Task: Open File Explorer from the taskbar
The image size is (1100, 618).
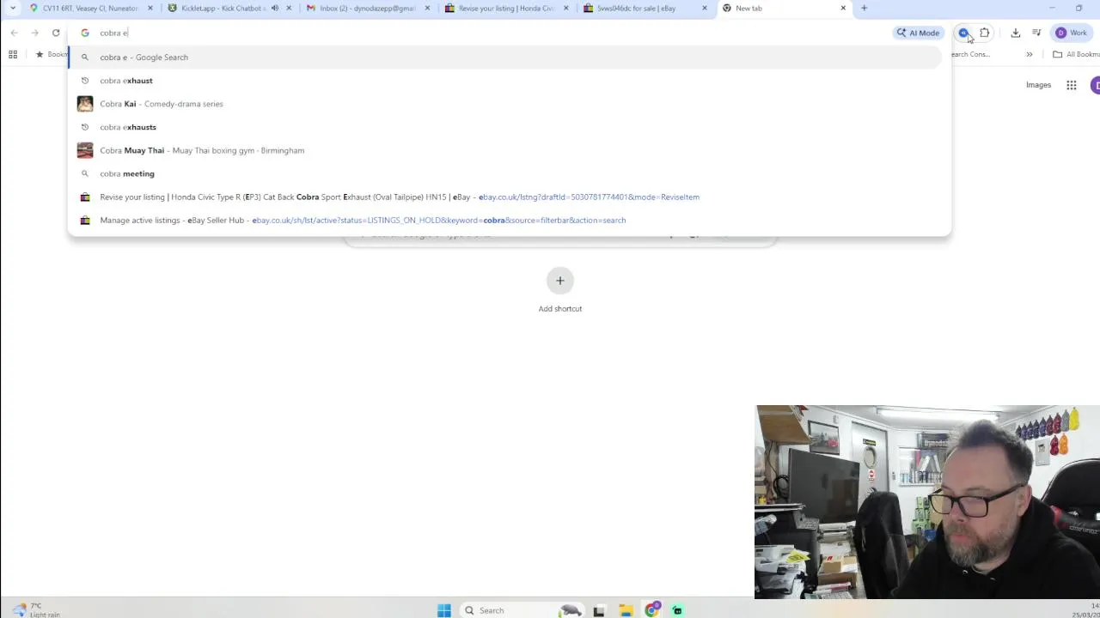Action: pos(626,610)
